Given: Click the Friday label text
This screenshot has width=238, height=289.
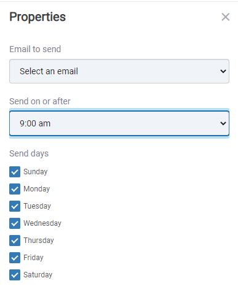Looking at the screenshot, I should [x=33, y=258].
